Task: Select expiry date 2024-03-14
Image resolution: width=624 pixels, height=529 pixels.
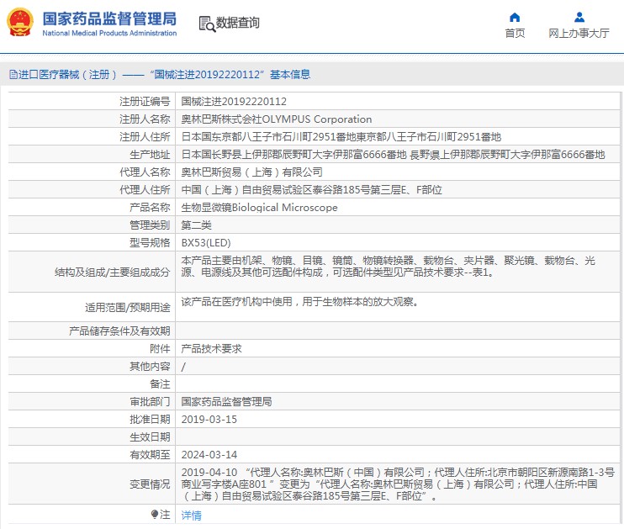Action: 209,454
